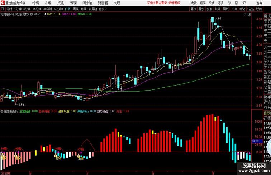The width and height of the screenshot is (271, 175).
Task: Open the 版面 menu
Action: click(203, 3)
